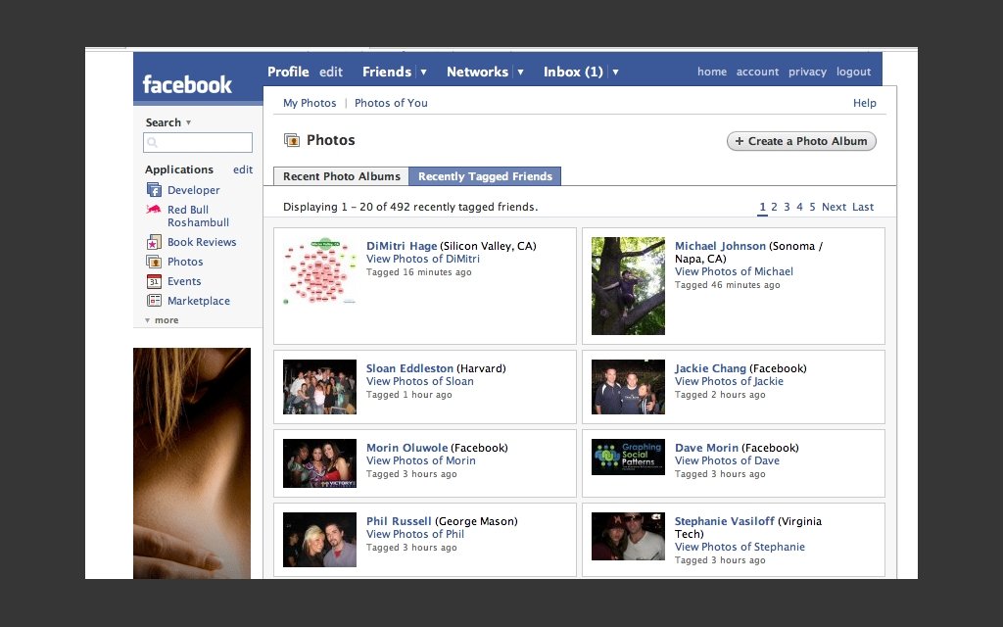Go to results page 4

799,207
